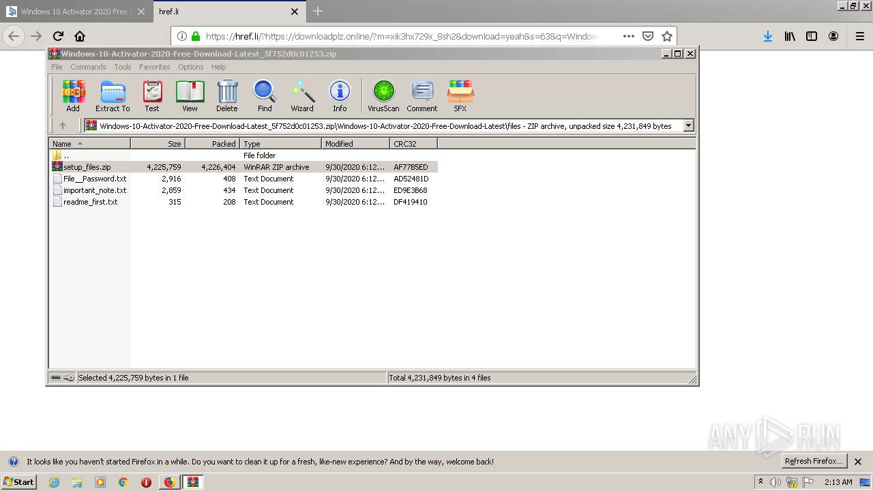Open the Commands menu
873x491 pixels.
[x=88, y=67]
